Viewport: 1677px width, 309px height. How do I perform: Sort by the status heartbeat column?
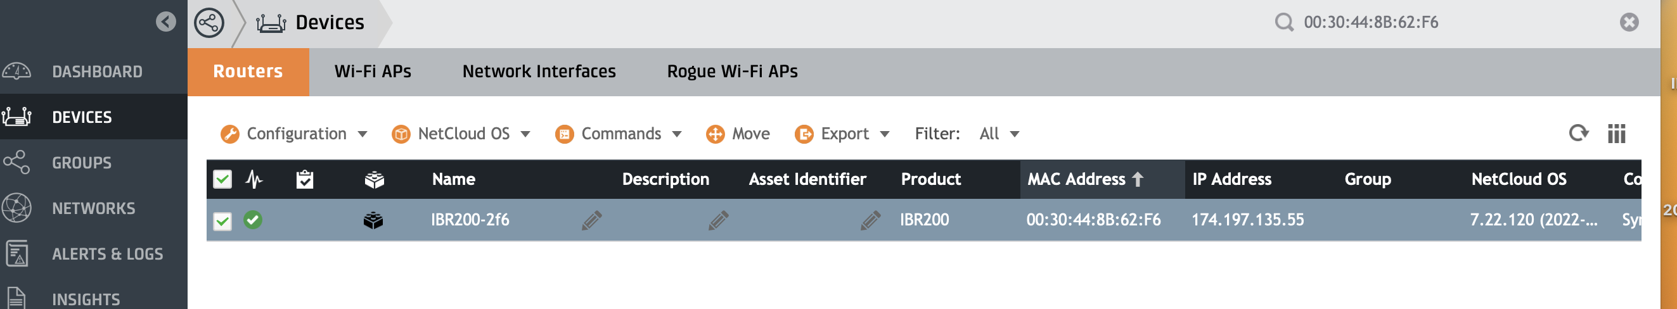(x=254, y=179)
